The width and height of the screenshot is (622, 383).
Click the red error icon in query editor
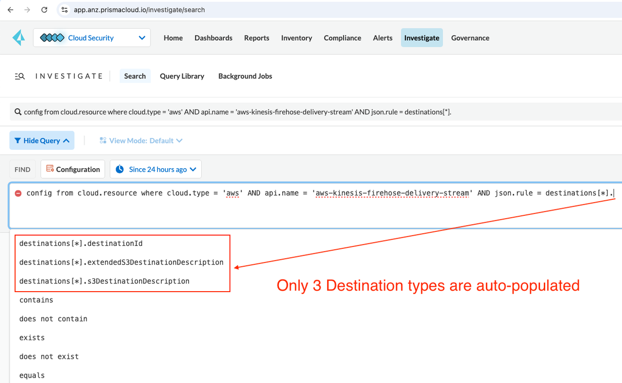[18, 193]
